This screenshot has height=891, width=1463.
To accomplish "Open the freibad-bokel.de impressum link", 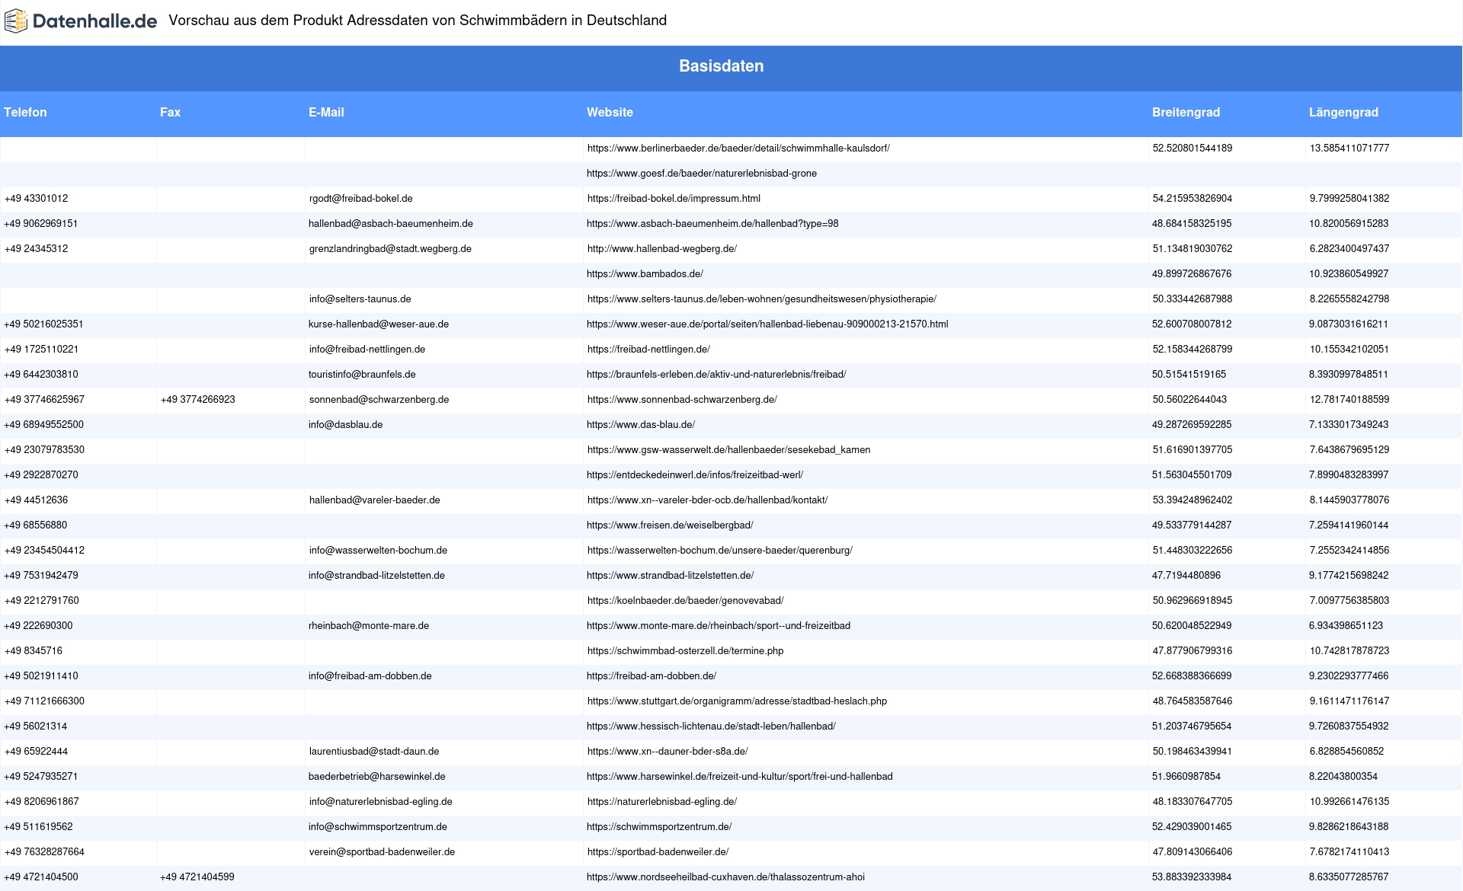I will pyautogui.click(x=674, y=199).
